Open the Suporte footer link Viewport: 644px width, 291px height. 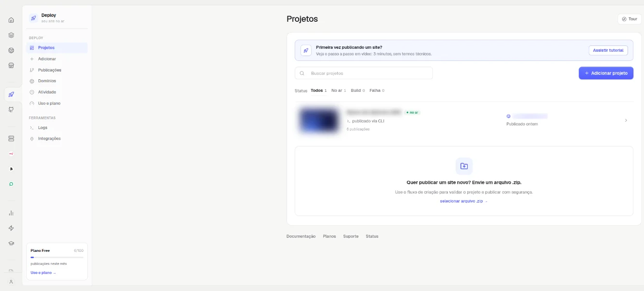point(351,236)
